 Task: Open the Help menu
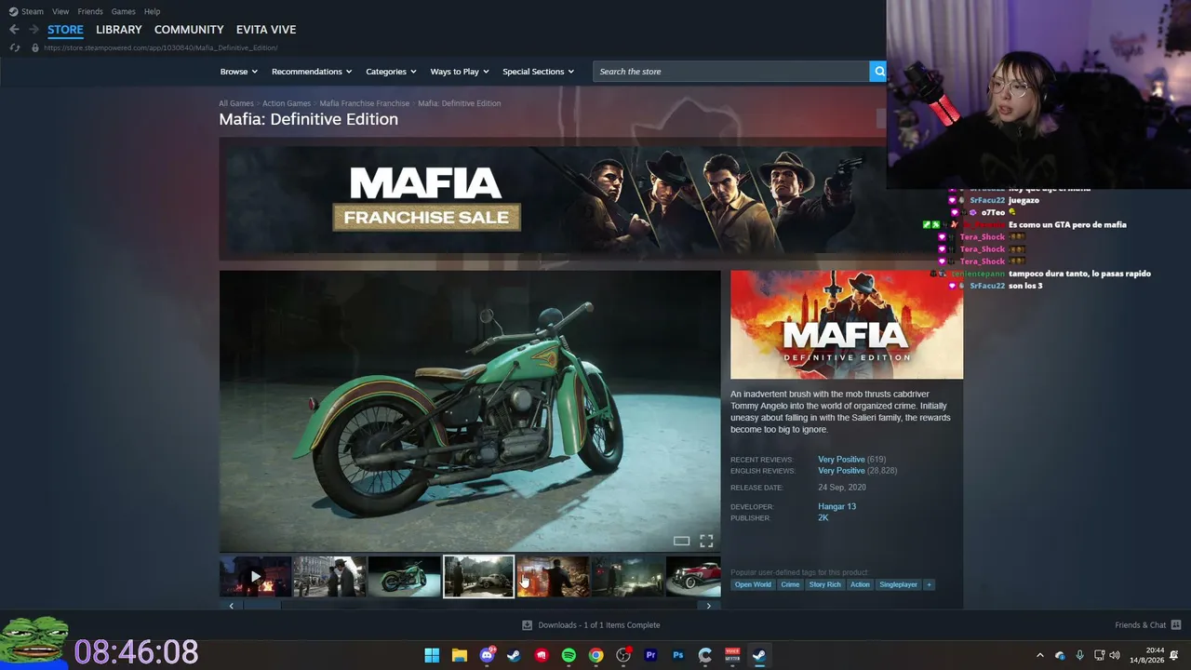point(152,11)
